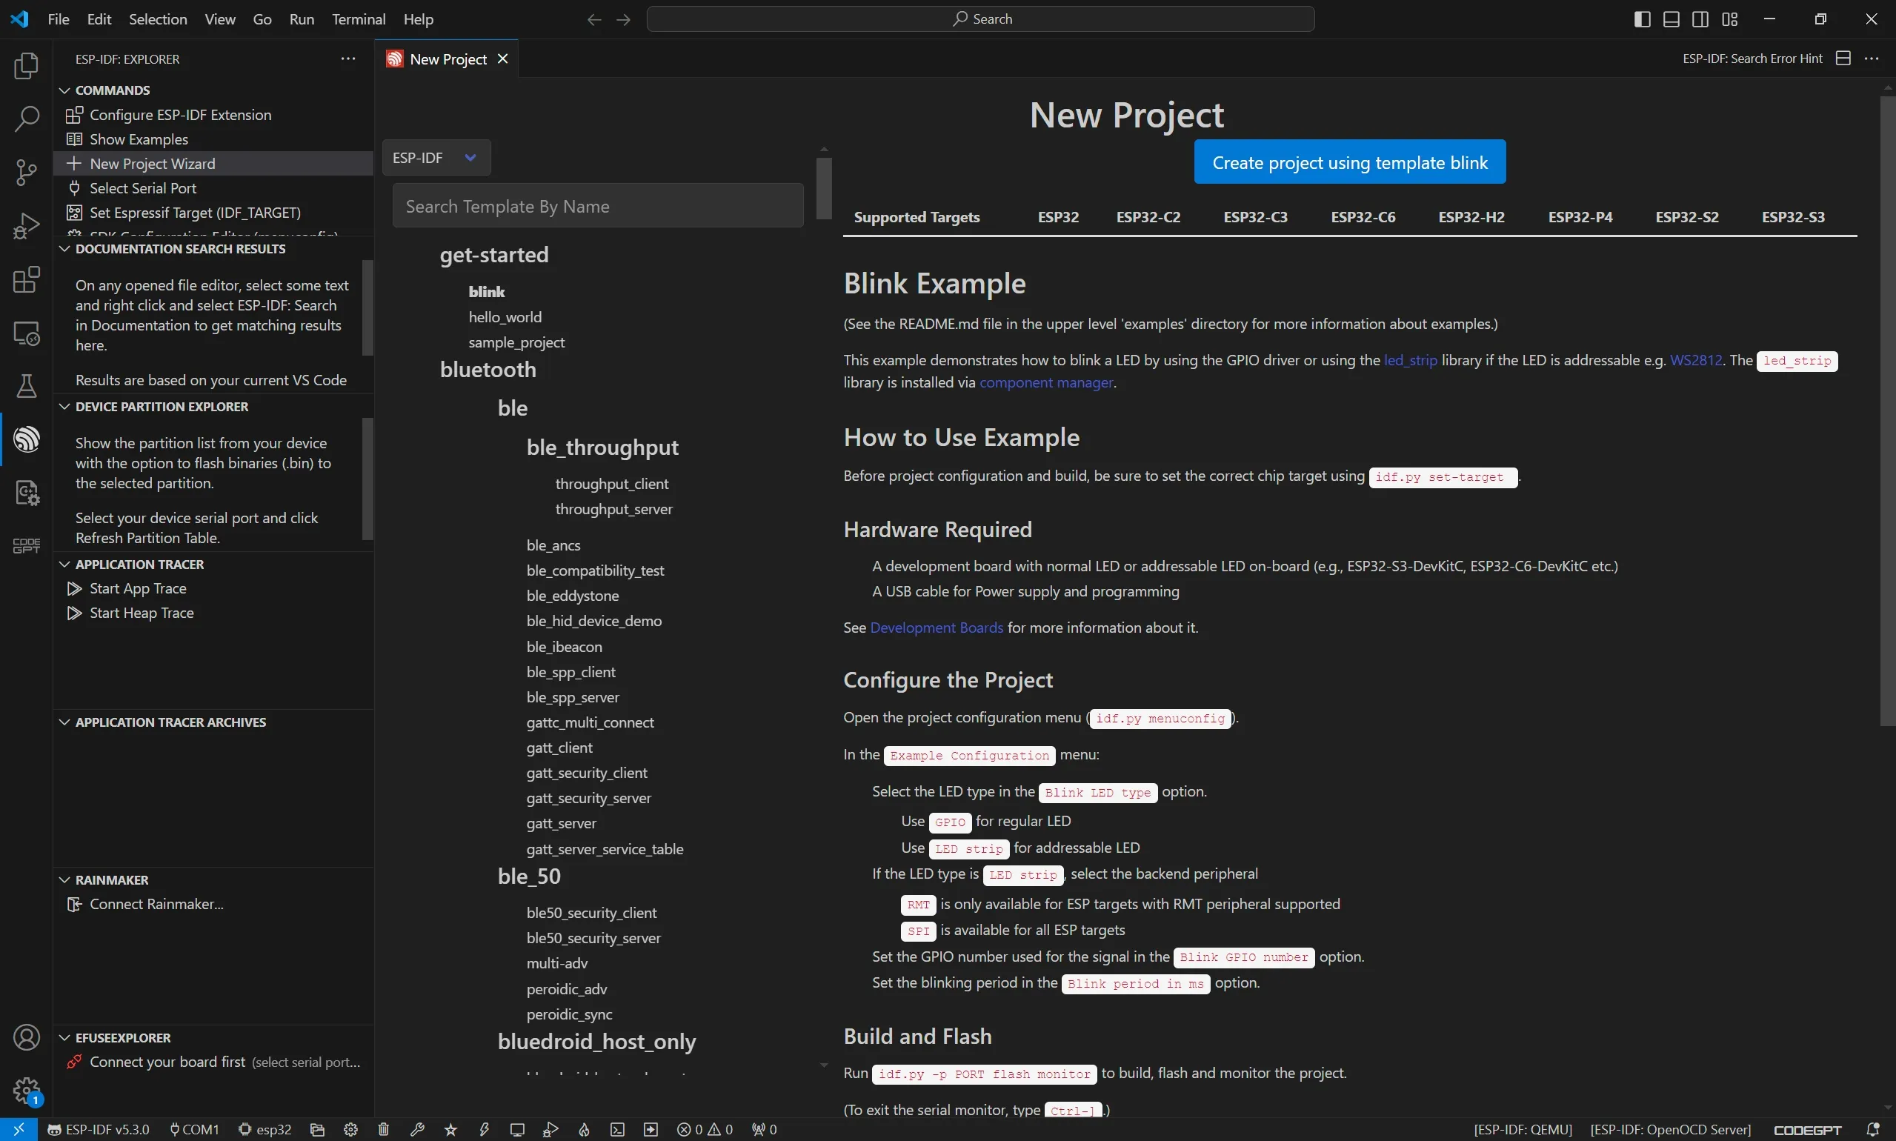This screenshot has width=1896, height=1141.
Task: Collapse the Documentation Search Results section
Action: [x=64, y=249]
